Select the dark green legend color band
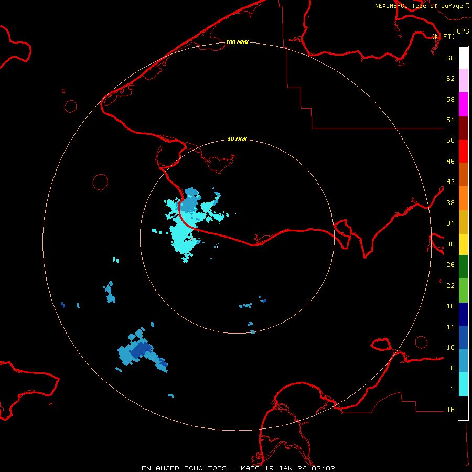 pos(463,267)
